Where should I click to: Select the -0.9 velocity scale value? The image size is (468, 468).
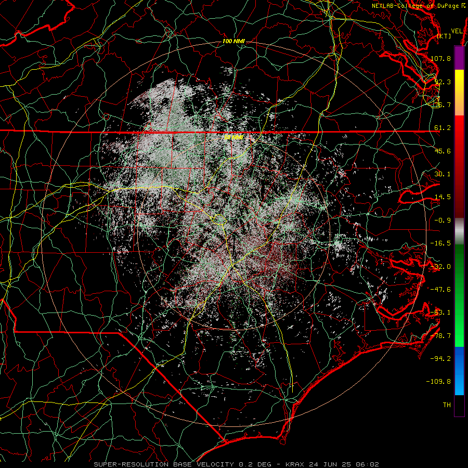tap(443, 220)
